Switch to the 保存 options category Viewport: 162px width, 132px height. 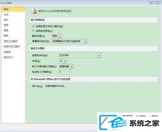[6, 25]
